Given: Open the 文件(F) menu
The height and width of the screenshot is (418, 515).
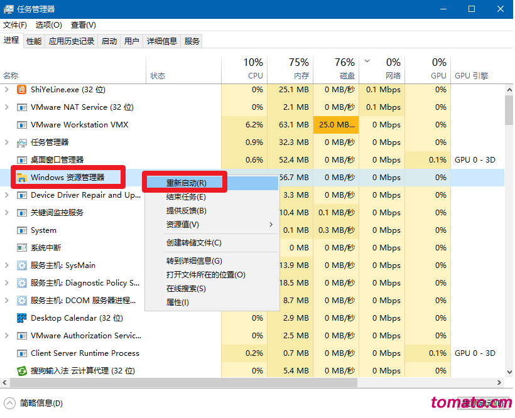Looking at the screenshot, I should 15,25.
